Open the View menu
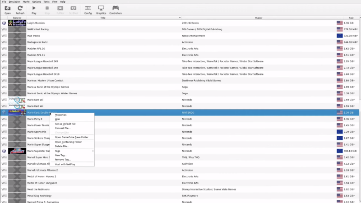Screen dimensions: 361x203 pyautogui.click(x=55, y=2)
